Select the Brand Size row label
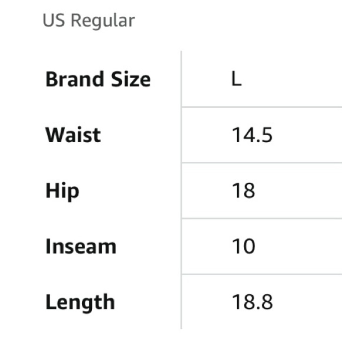The image size is (342, 342). pos(98,79)
